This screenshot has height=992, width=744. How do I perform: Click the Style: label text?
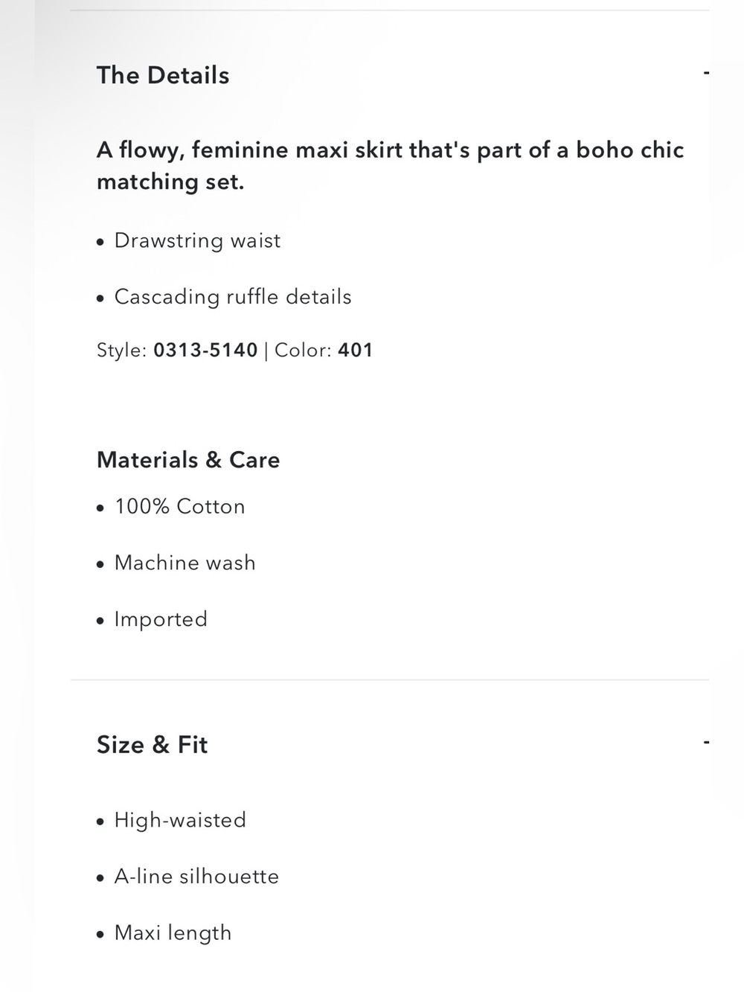click(x=122, y=350)
